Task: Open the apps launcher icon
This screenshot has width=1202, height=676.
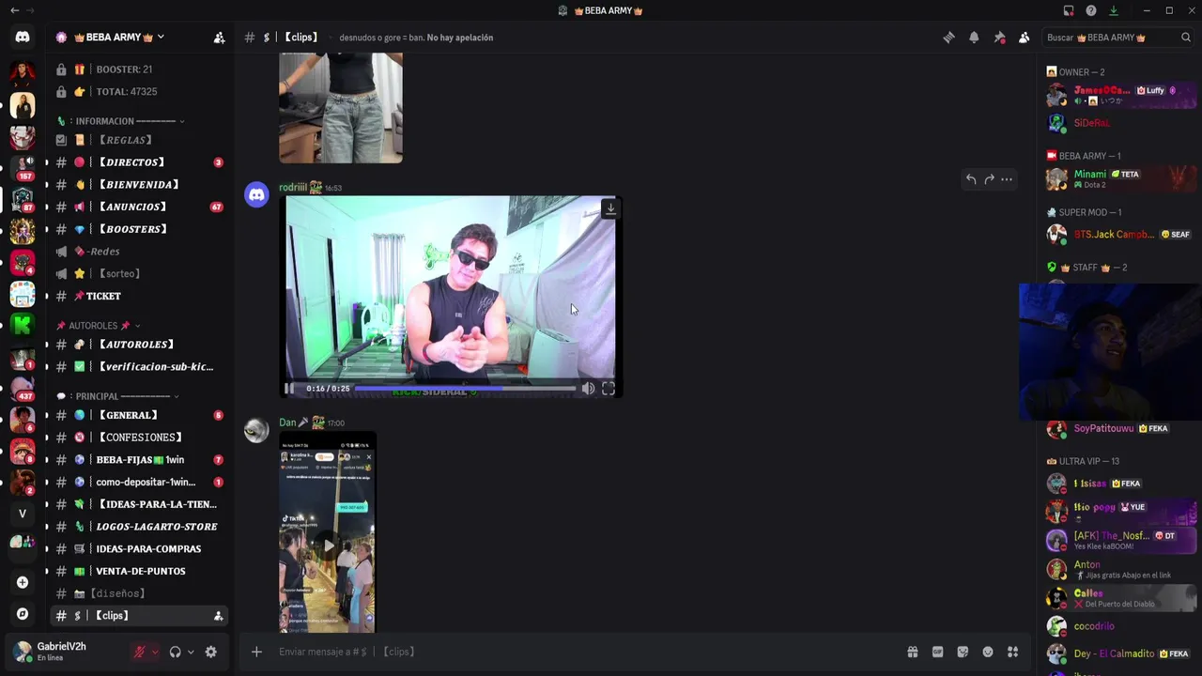Action: tap(1012, 652)
